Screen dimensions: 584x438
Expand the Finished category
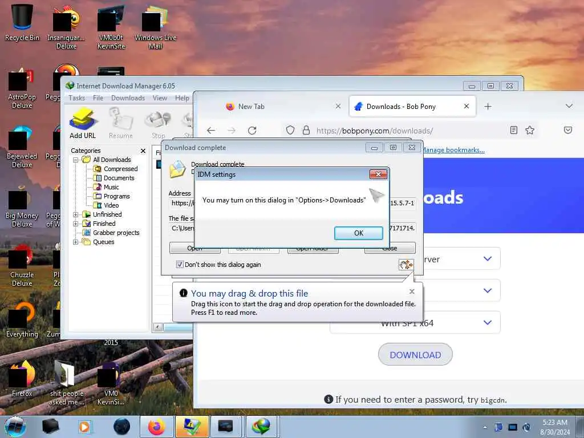tap(76, 224)
